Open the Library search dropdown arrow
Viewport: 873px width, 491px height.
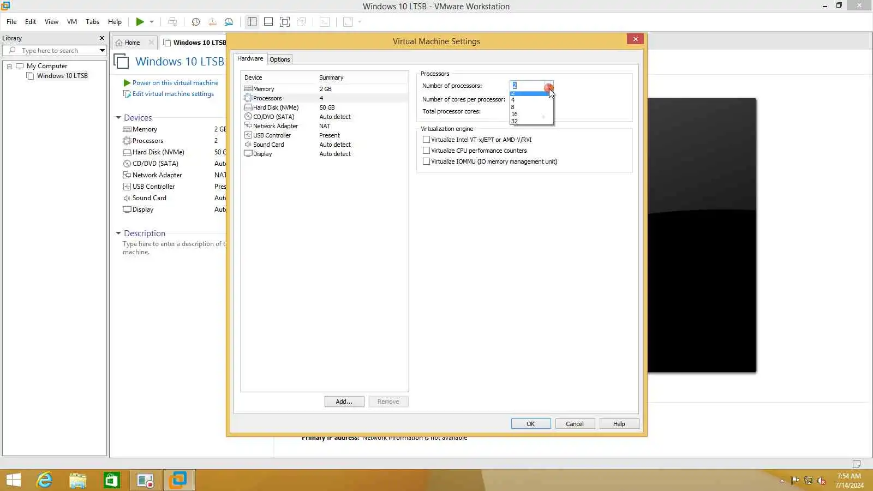coord(102,51)
